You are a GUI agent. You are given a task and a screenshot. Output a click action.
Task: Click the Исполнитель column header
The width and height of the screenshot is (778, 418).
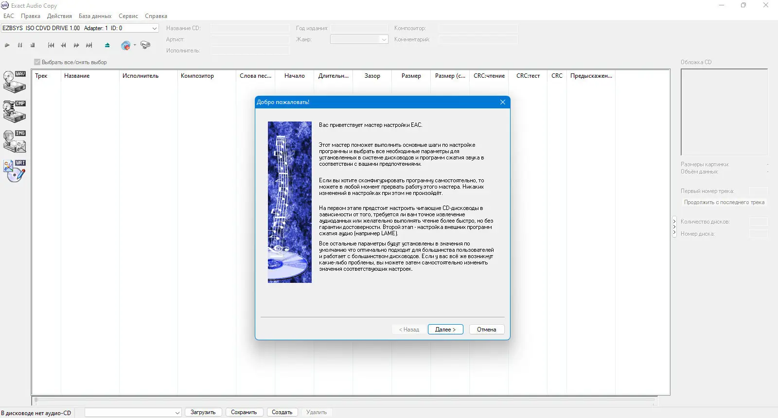(x=148, y=76)
